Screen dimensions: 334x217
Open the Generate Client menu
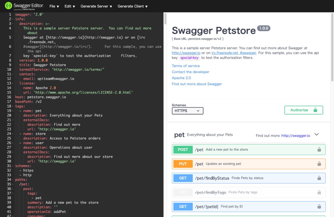132,6
